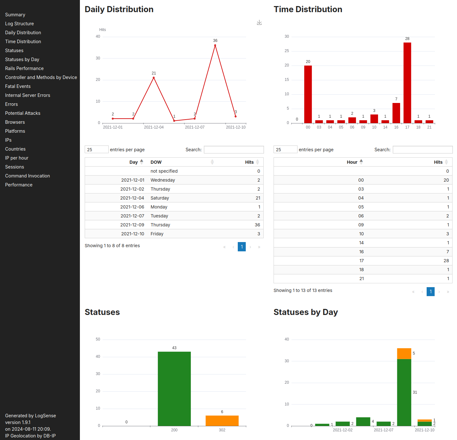Image resolution: width=457 pixels, height=440 pixels.
Task: Select the 21-hit point on Daily line chart
Action: click(x=154, y=78)
